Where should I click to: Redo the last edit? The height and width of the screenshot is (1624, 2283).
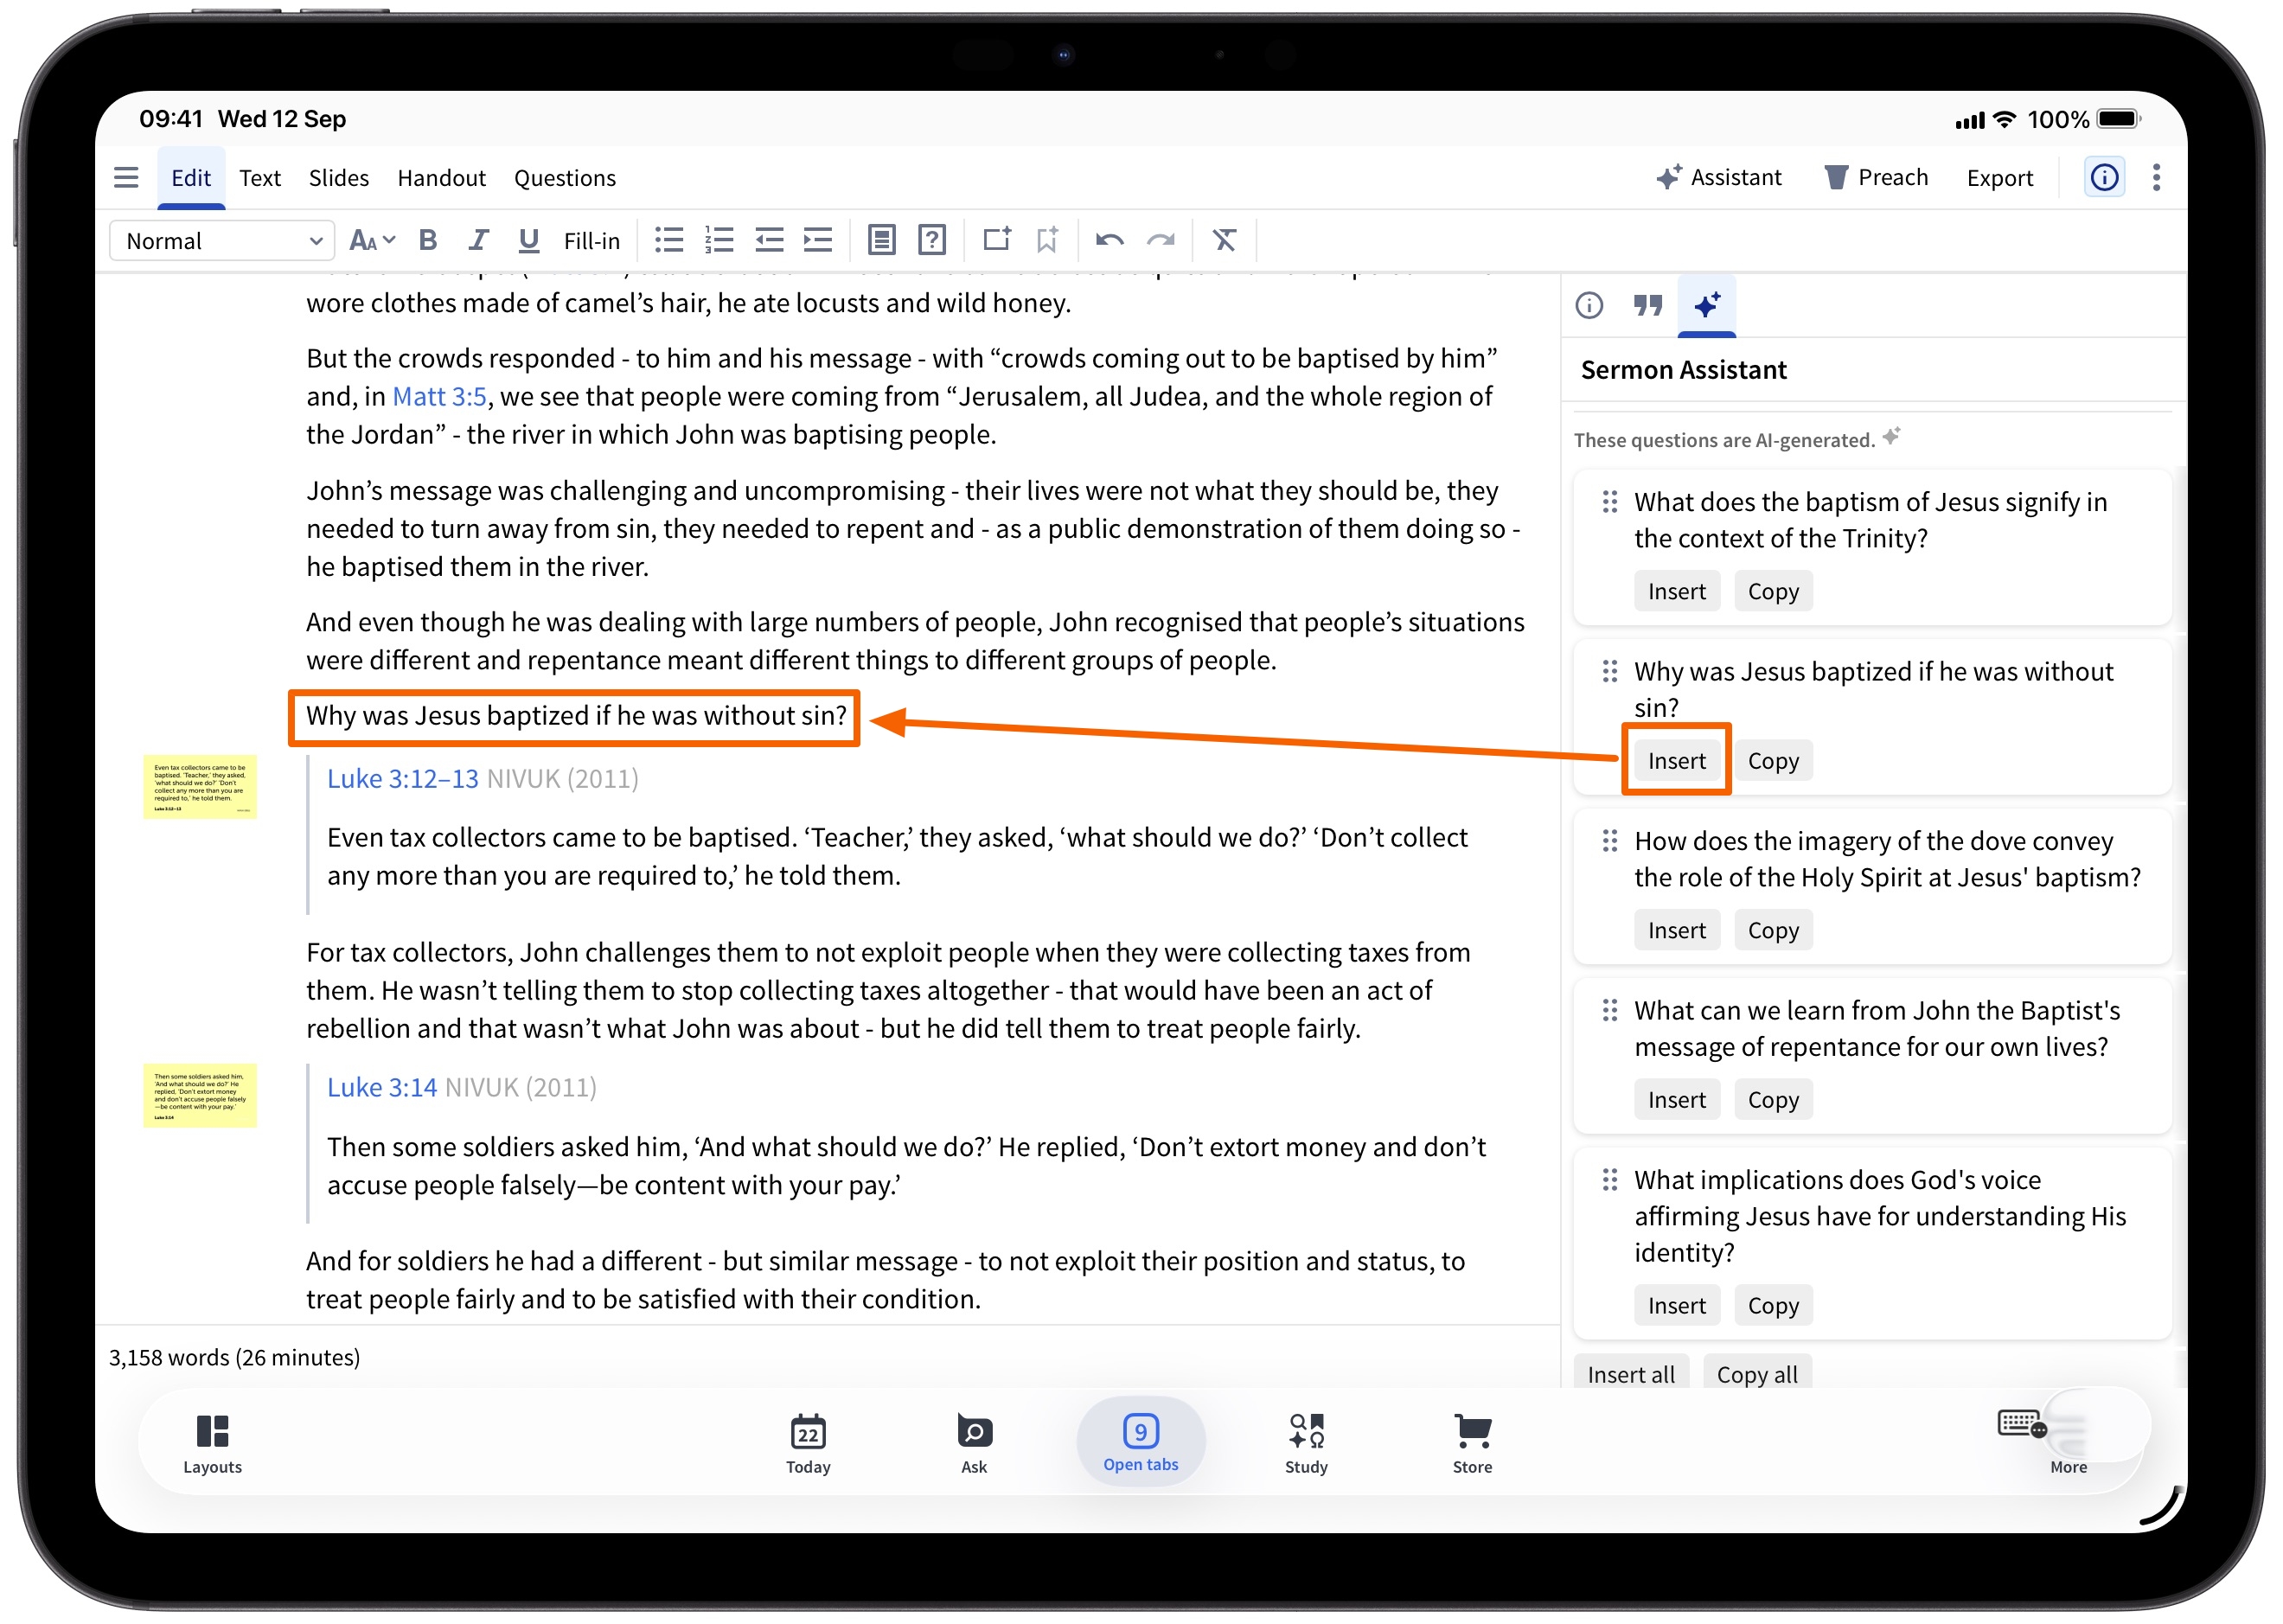point(1160,240)
